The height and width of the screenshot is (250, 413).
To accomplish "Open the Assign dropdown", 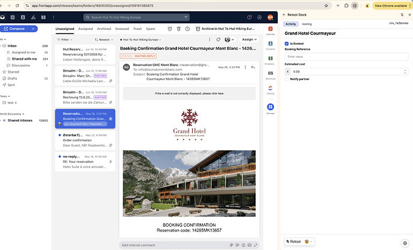I will [249, 39].
